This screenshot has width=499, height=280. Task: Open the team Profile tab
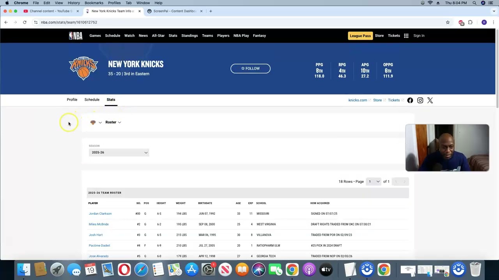[x=72, y=100]
